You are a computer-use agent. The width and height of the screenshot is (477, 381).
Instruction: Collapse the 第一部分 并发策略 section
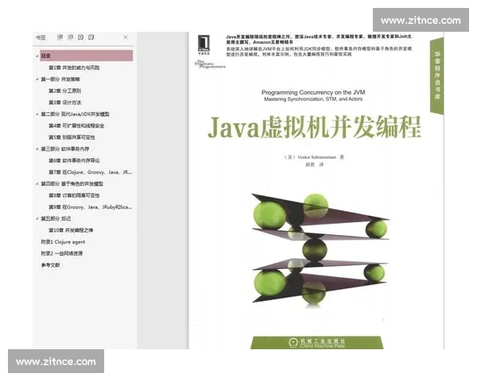(37, 79)
